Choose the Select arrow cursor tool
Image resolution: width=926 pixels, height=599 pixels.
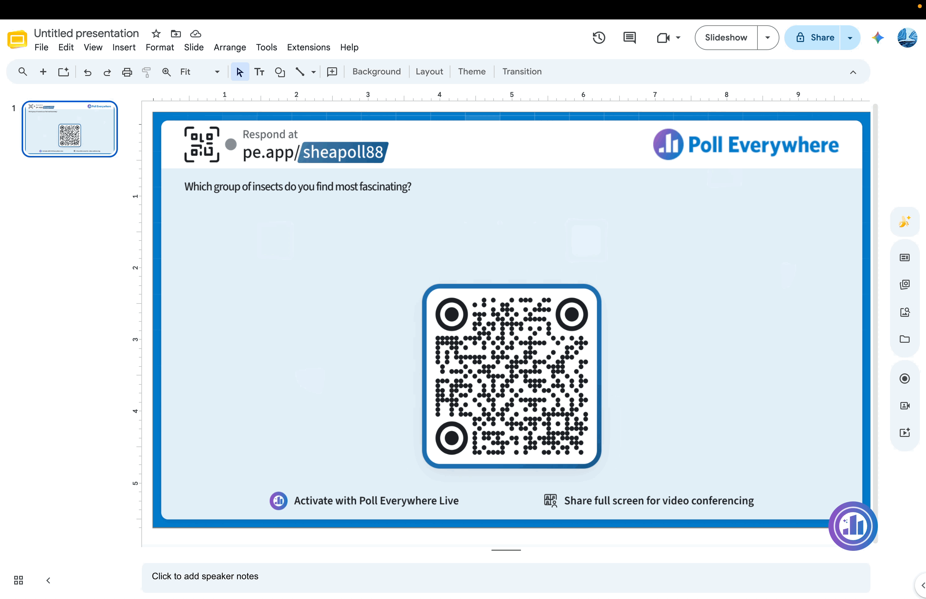pos(240,72)
